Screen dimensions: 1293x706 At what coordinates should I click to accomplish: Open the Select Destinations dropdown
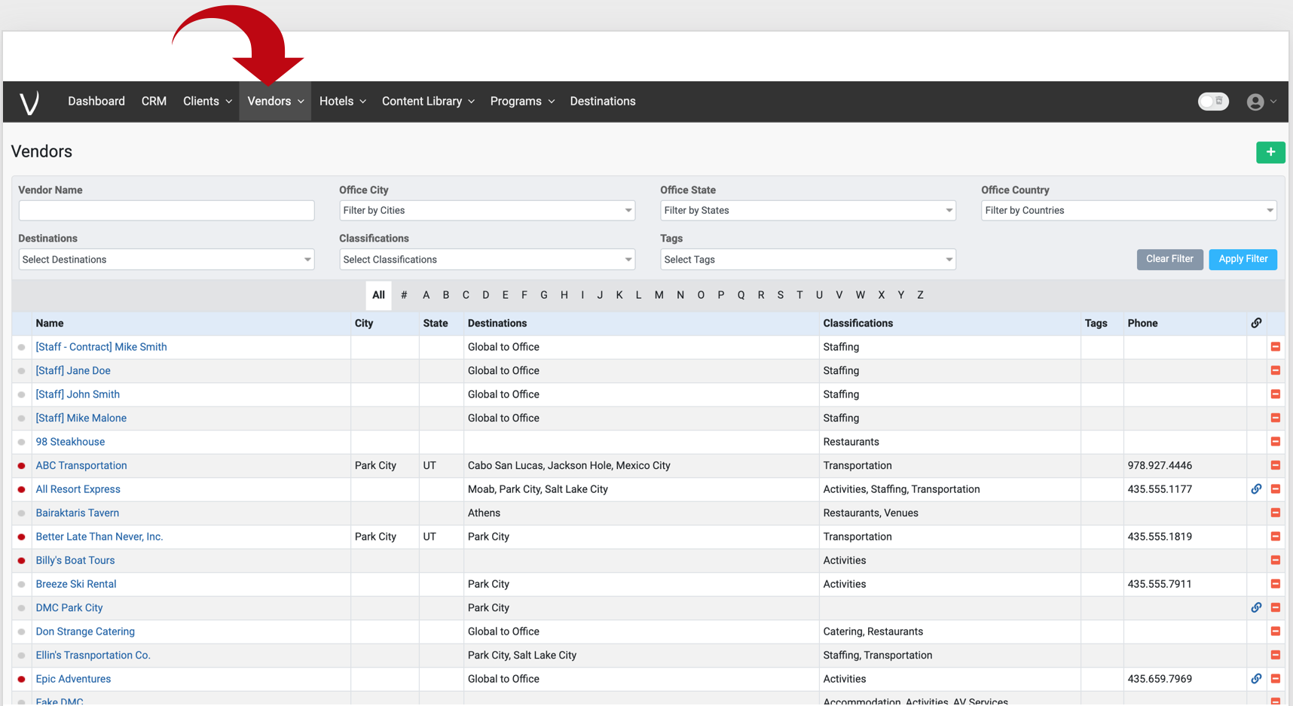click(x=166, y=260)
